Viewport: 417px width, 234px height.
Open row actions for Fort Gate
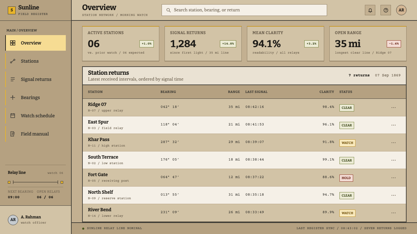[x=394, y=178]
